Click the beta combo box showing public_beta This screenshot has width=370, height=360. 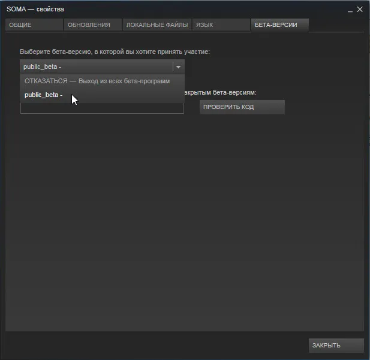click(x=96, y=67)
